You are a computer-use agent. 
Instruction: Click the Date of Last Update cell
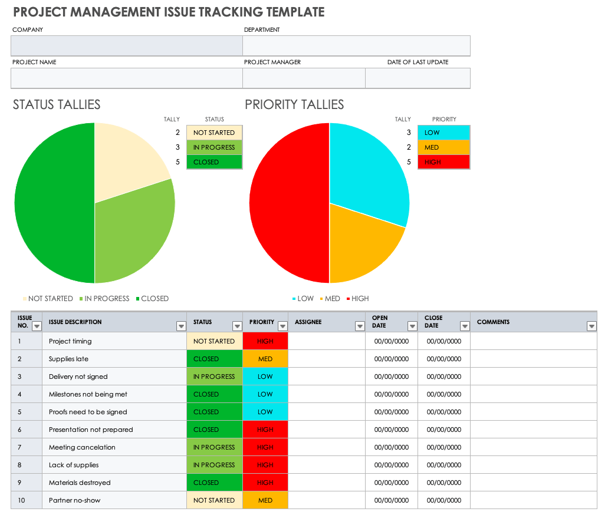[x=418, y=78]
